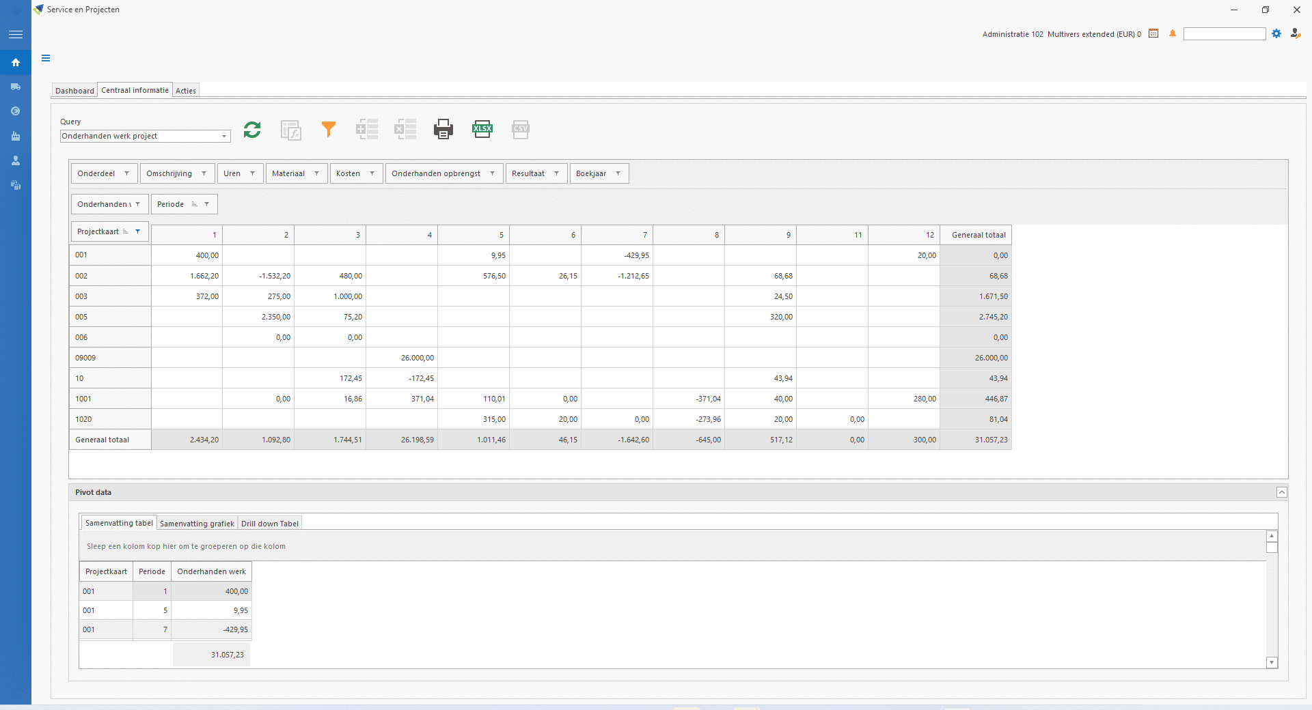The height and width of the screenshot is (710, 1312).
Task: Print the pivot table
Action: [443, 129]
